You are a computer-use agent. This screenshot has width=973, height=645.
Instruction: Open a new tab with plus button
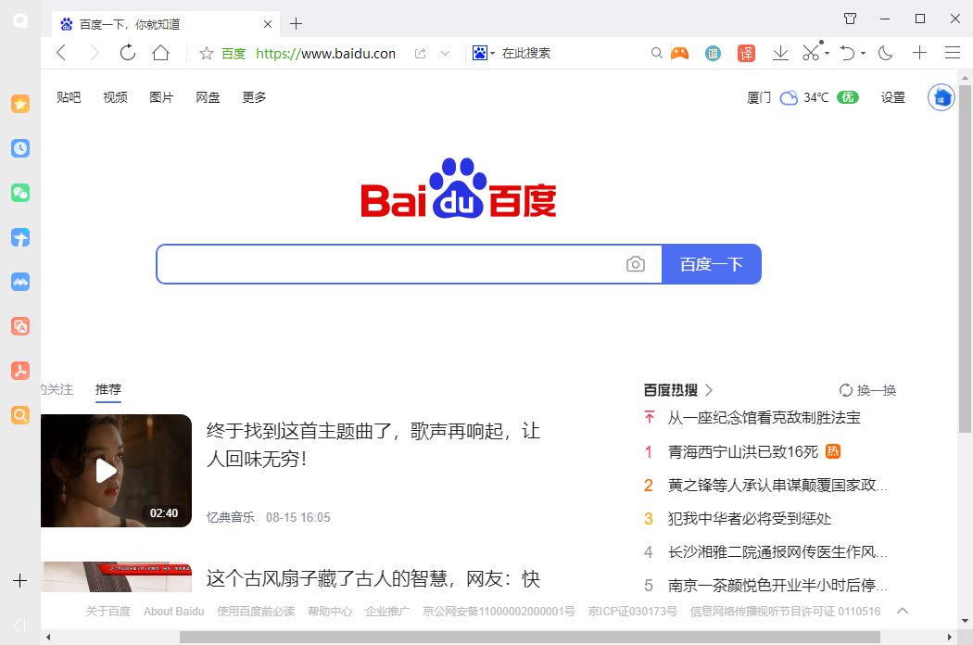point(296,24)
